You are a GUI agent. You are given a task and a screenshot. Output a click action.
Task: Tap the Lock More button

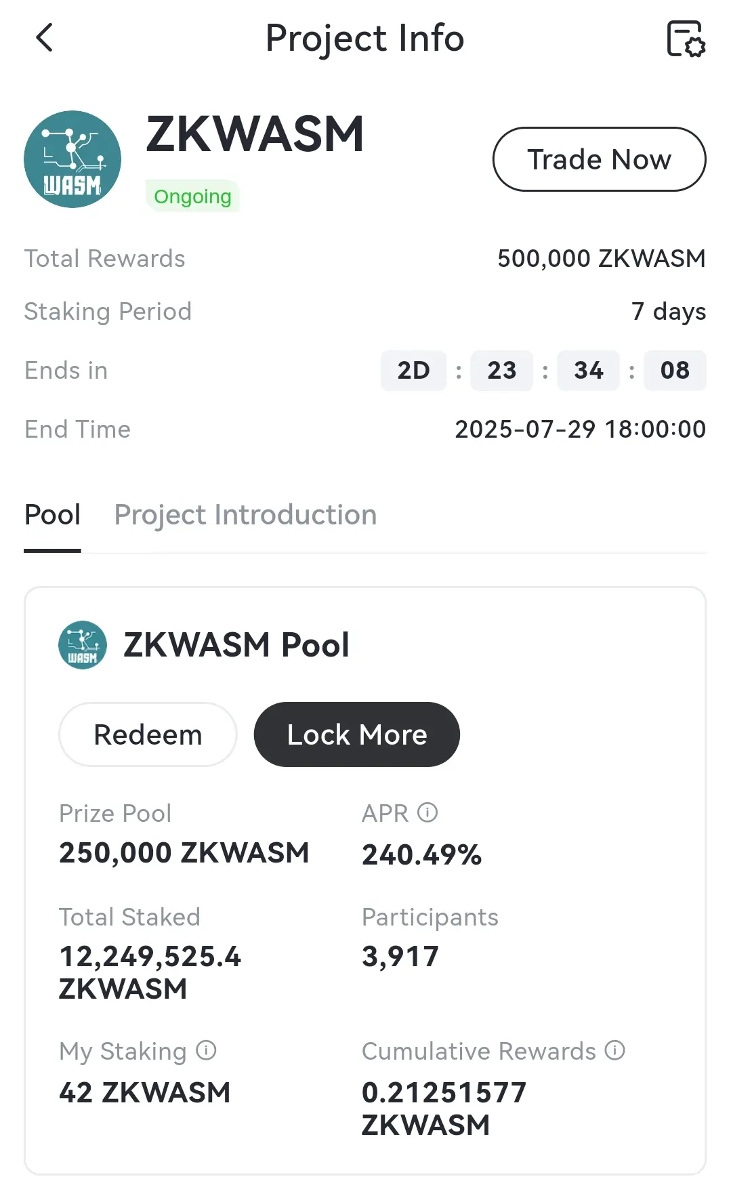tap(357, 734)
